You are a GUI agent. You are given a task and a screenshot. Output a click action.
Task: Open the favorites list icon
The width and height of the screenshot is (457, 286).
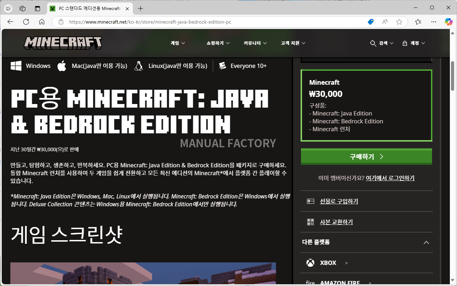tap(418, 22)
